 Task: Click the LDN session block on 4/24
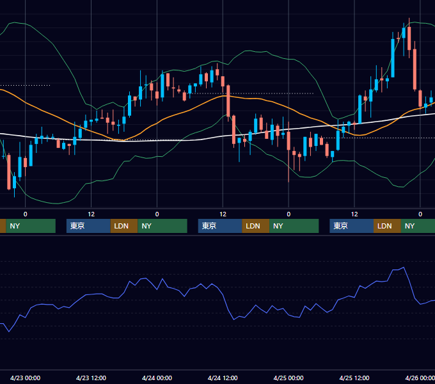(x=255, y=226)
